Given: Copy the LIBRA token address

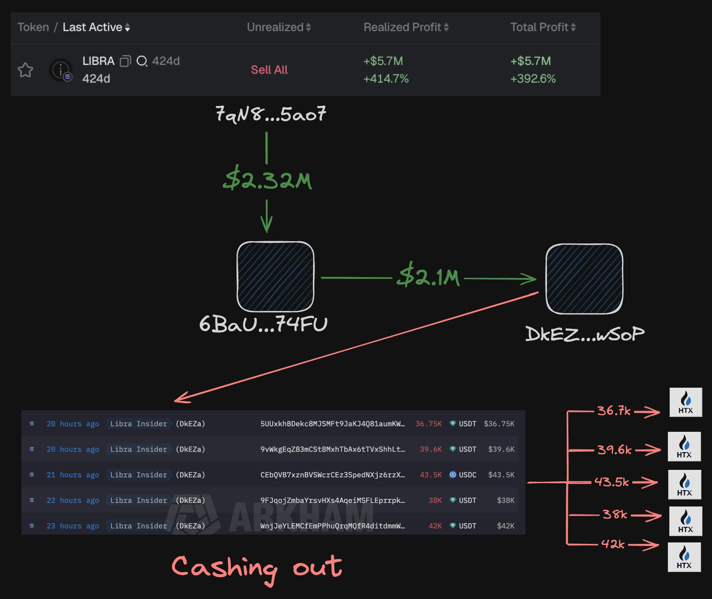Looking at the screenshot, I should pos(125,61).
